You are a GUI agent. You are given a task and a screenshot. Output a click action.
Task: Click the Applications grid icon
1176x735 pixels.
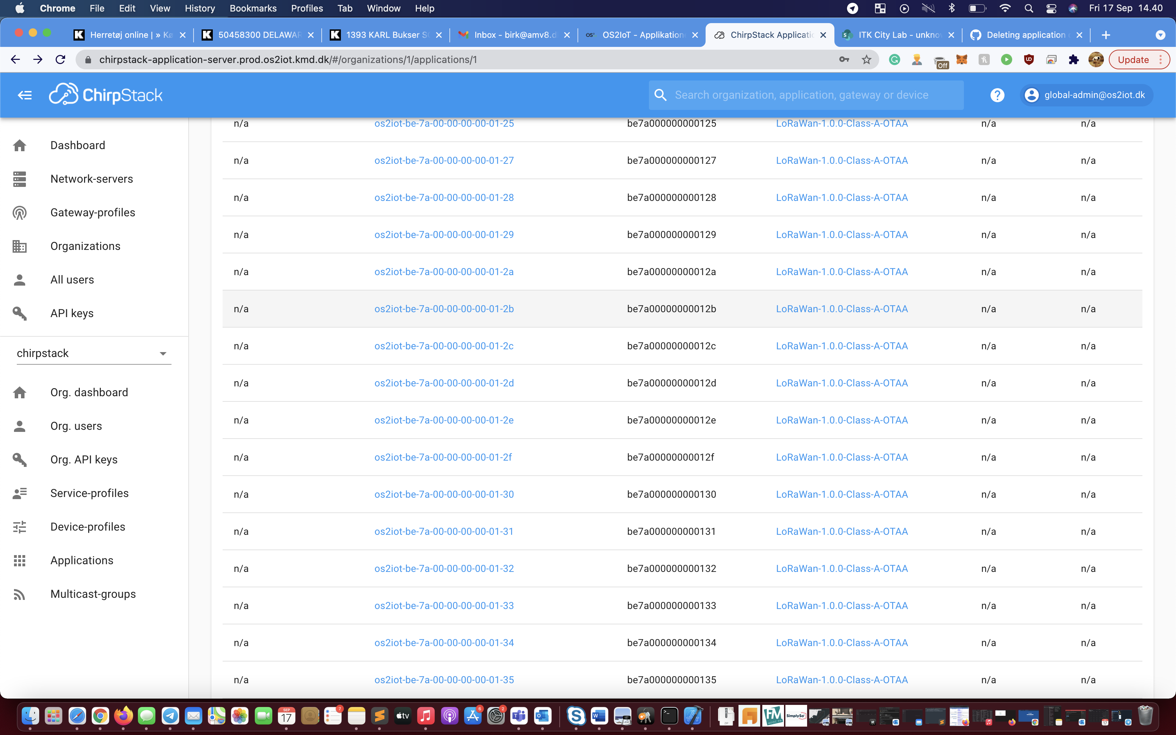click(x=20, y=560)
